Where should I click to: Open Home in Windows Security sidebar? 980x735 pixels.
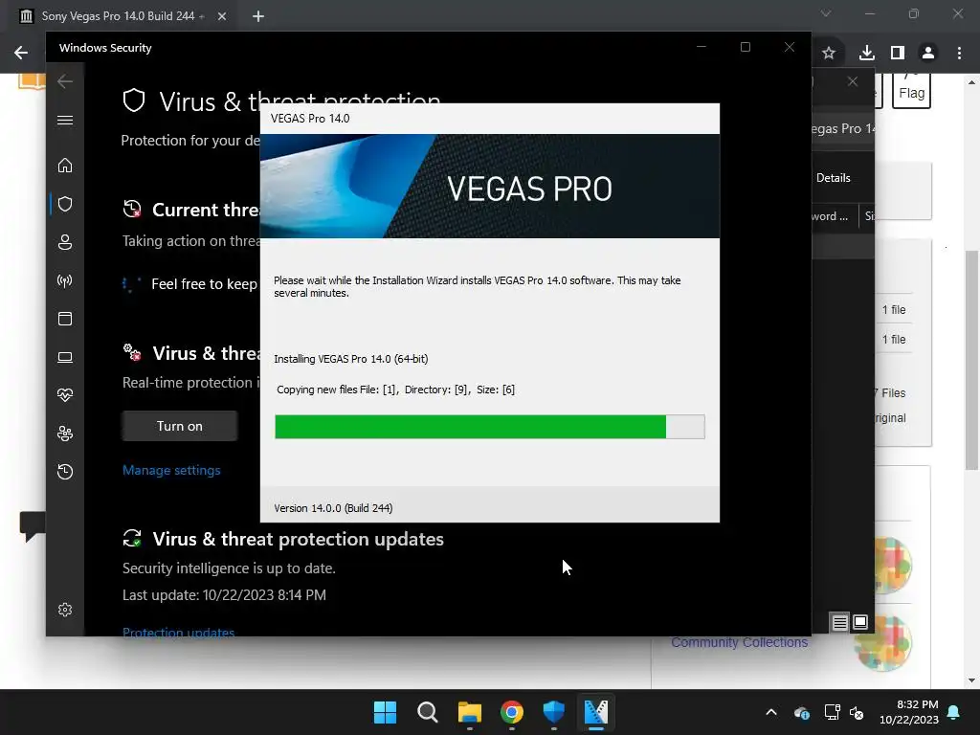[x=65, y=166]
